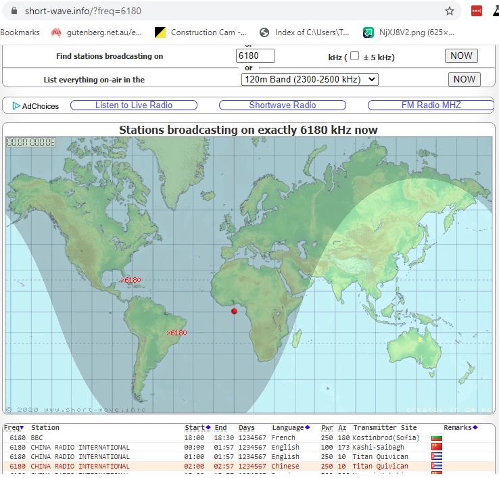Viewport: 499px width, 478px height.
Task: Click the site lock icon in address bar
Action: pyautogui.click(x=14, y=11)
